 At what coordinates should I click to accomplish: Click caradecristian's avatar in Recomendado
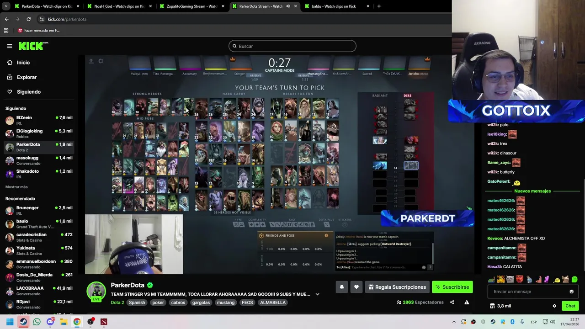(10, 237)
